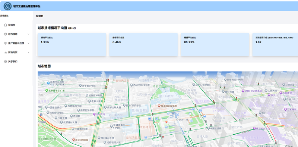
Task: Click the platform logo in the header
Action: coord(7,6)
